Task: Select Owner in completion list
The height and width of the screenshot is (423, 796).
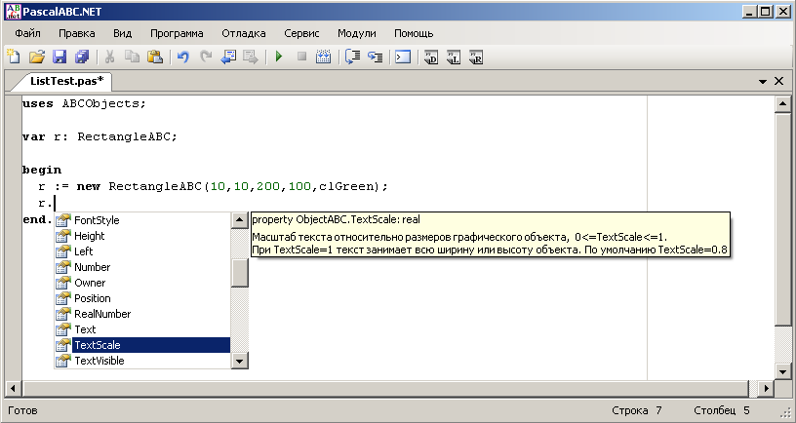Action: 142,283
